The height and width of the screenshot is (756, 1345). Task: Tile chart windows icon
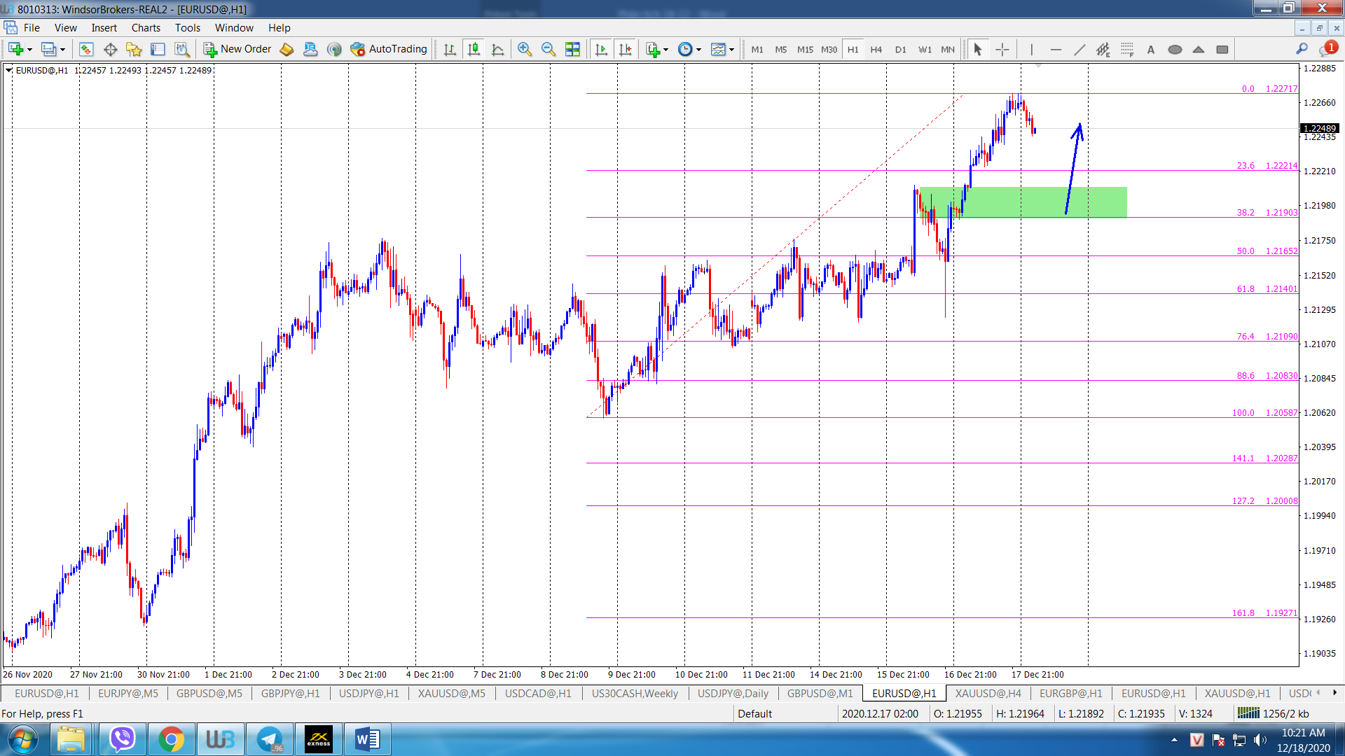tap(572, 49)
